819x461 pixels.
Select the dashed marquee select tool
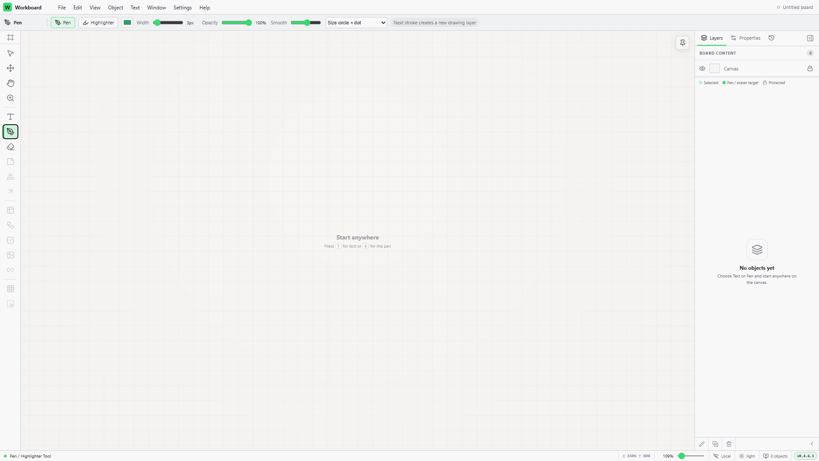pos(11,304)
